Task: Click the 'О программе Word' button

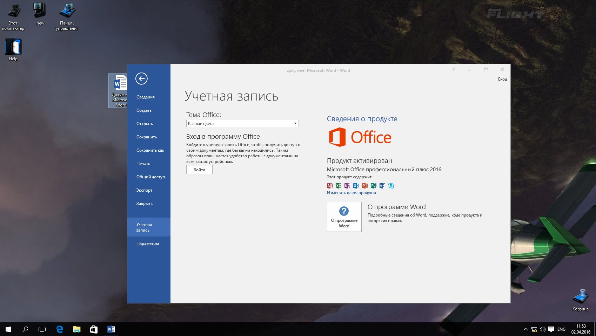Action: [x=344, y=217]
